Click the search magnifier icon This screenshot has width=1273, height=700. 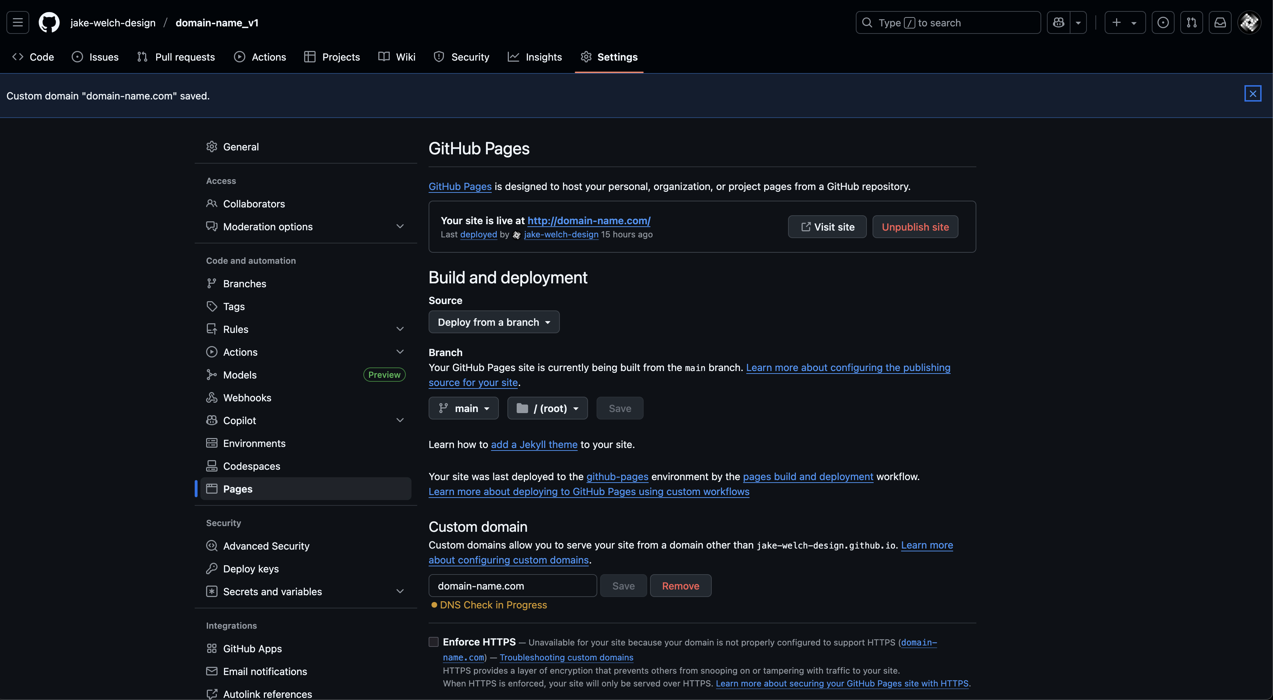(867, 23)
